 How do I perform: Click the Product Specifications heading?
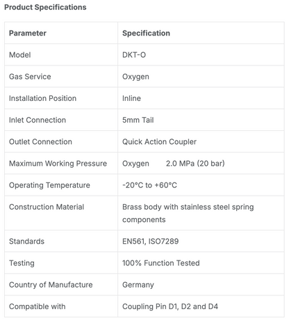(x=45, y=7)
